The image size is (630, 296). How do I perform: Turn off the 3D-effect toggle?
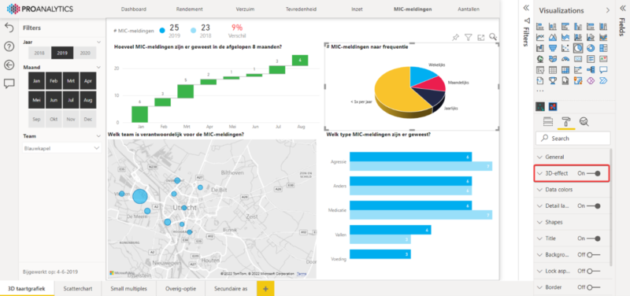point(594,173)
